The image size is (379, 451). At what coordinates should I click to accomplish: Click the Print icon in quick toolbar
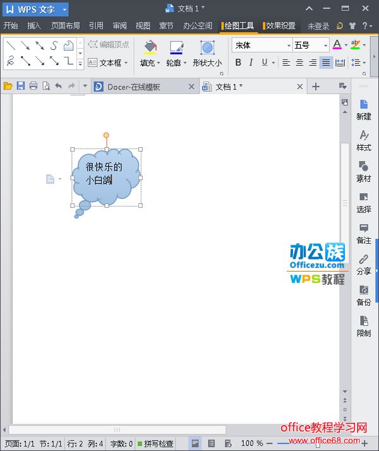(x=33, y=86)
